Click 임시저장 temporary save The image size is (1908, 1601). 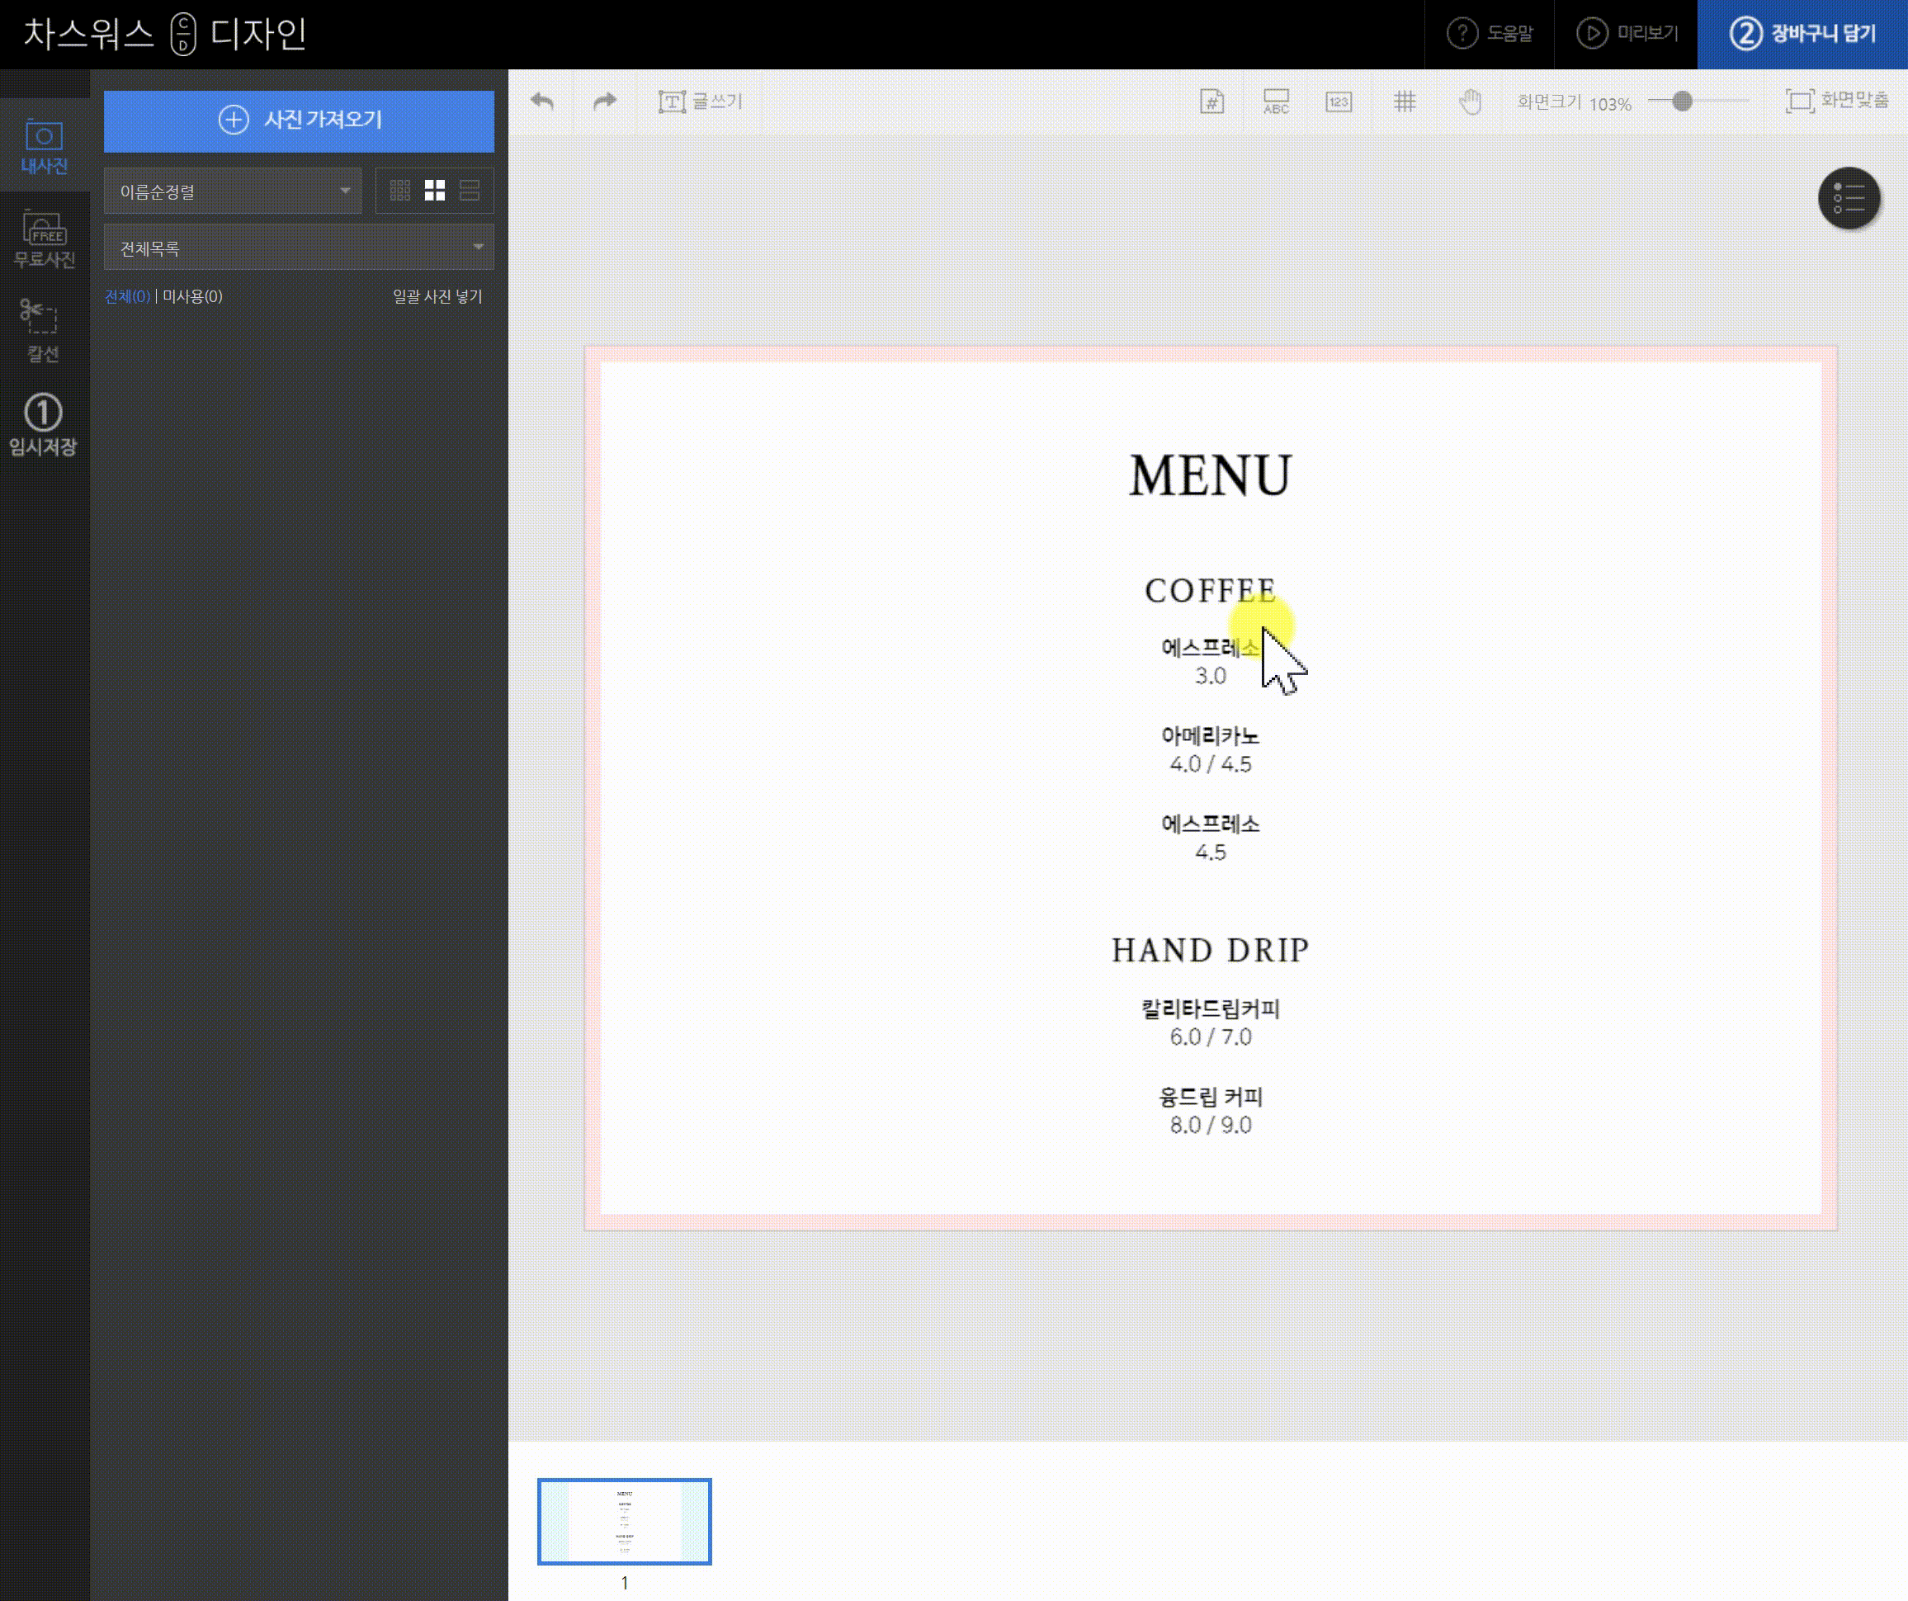coord(42,425)
